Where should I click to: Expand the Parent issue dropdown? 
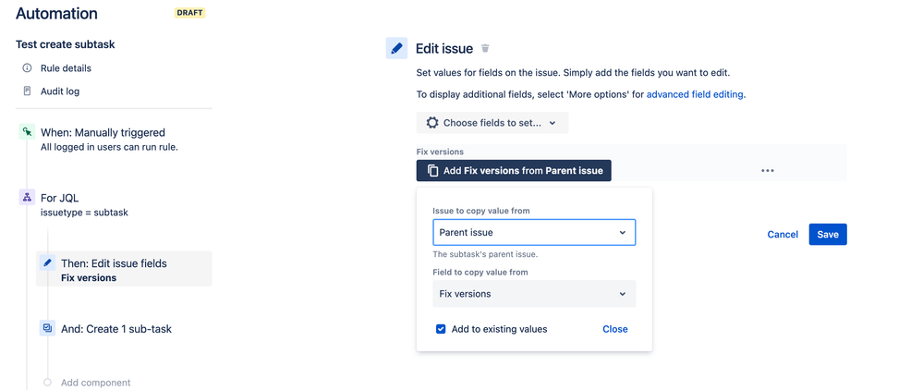coord(533,233)
